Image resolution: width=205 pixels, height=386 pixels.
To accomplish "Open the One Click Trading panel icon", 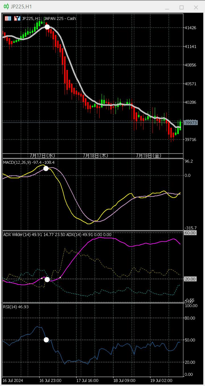I will (8, 19).
